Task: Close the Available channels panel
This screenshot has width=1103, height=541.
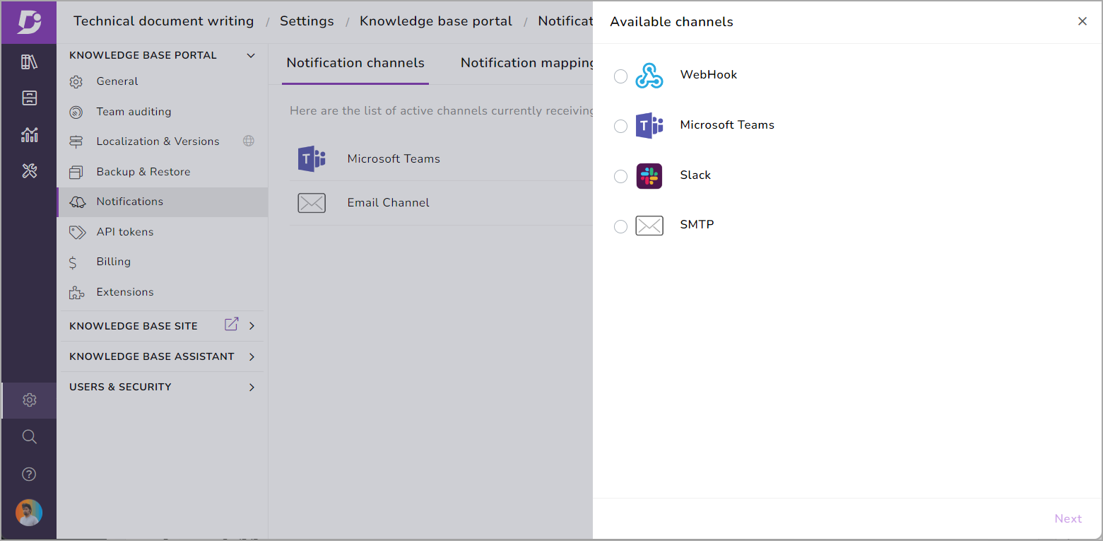Action: 1083,21
